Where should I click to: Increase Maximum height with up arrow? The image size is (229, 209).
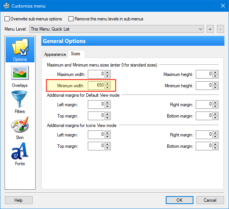click(x=215, y=73)
